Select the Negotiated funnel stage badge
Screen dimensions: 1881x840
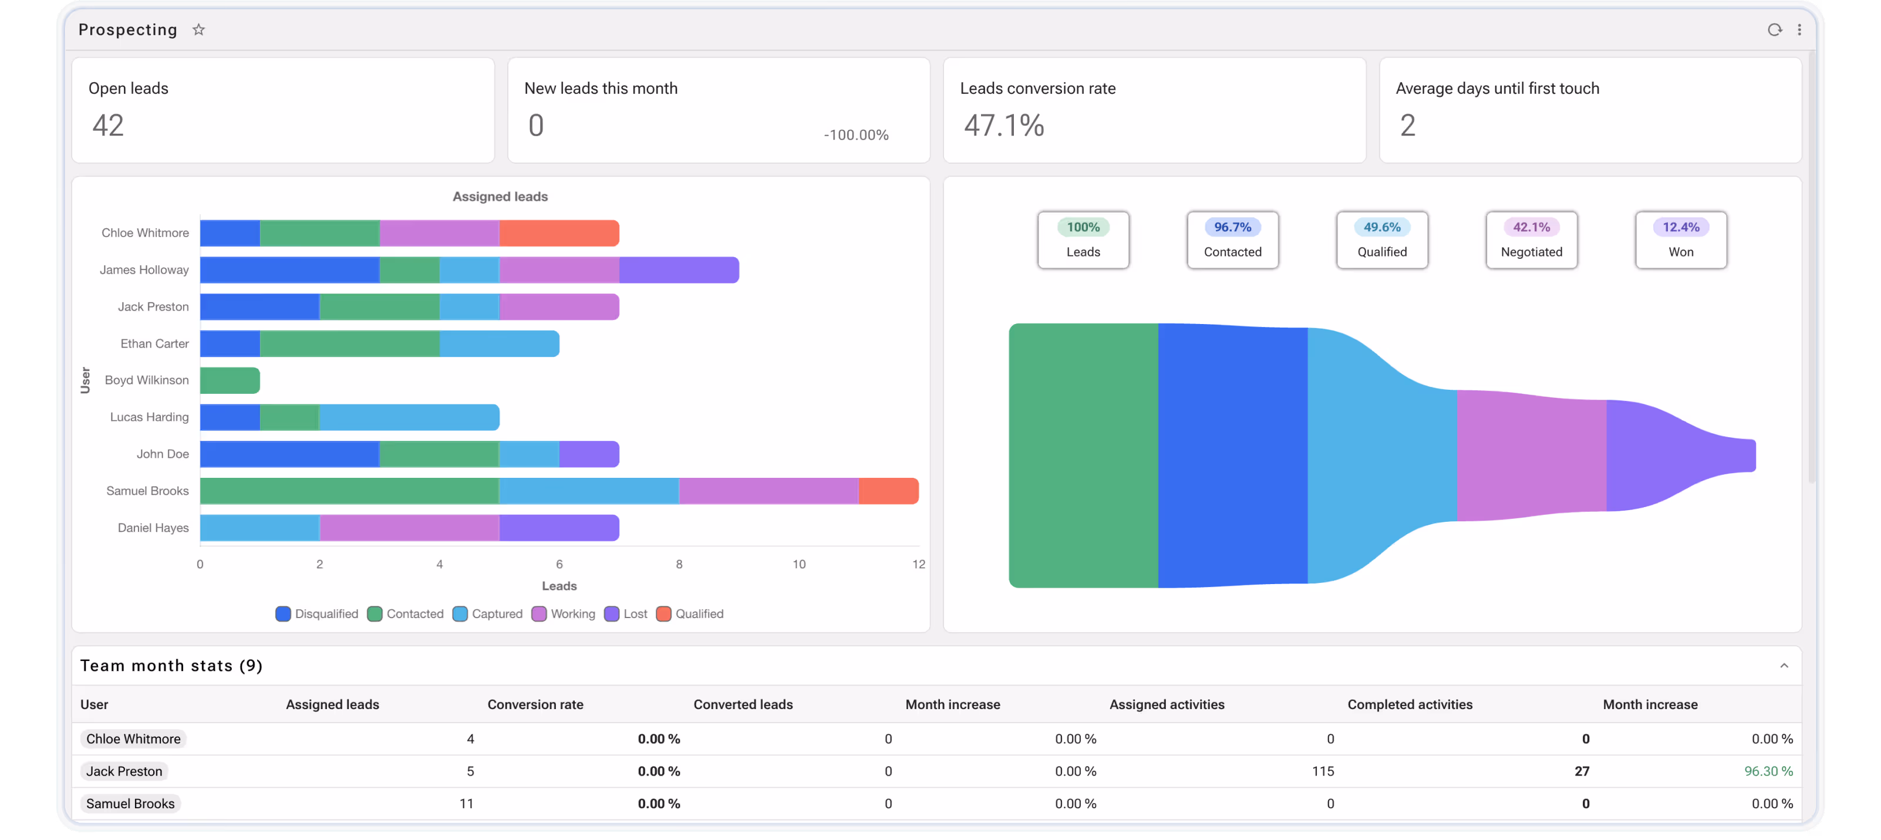click(1531, 239)
